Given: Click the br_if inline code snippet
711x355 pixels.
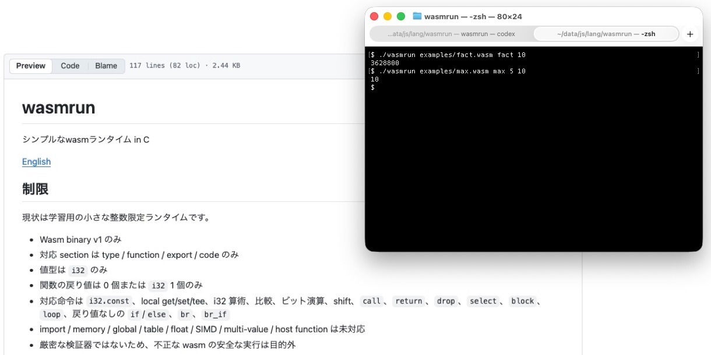Looking at the screenshot, I should 216,315.
